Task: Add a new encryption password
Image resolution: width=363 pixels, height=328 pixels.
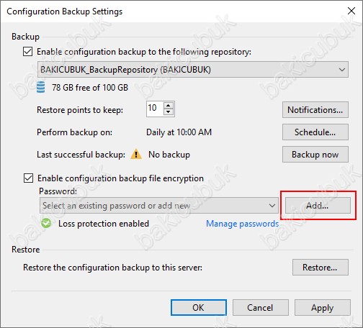Action: coord(318,206)
